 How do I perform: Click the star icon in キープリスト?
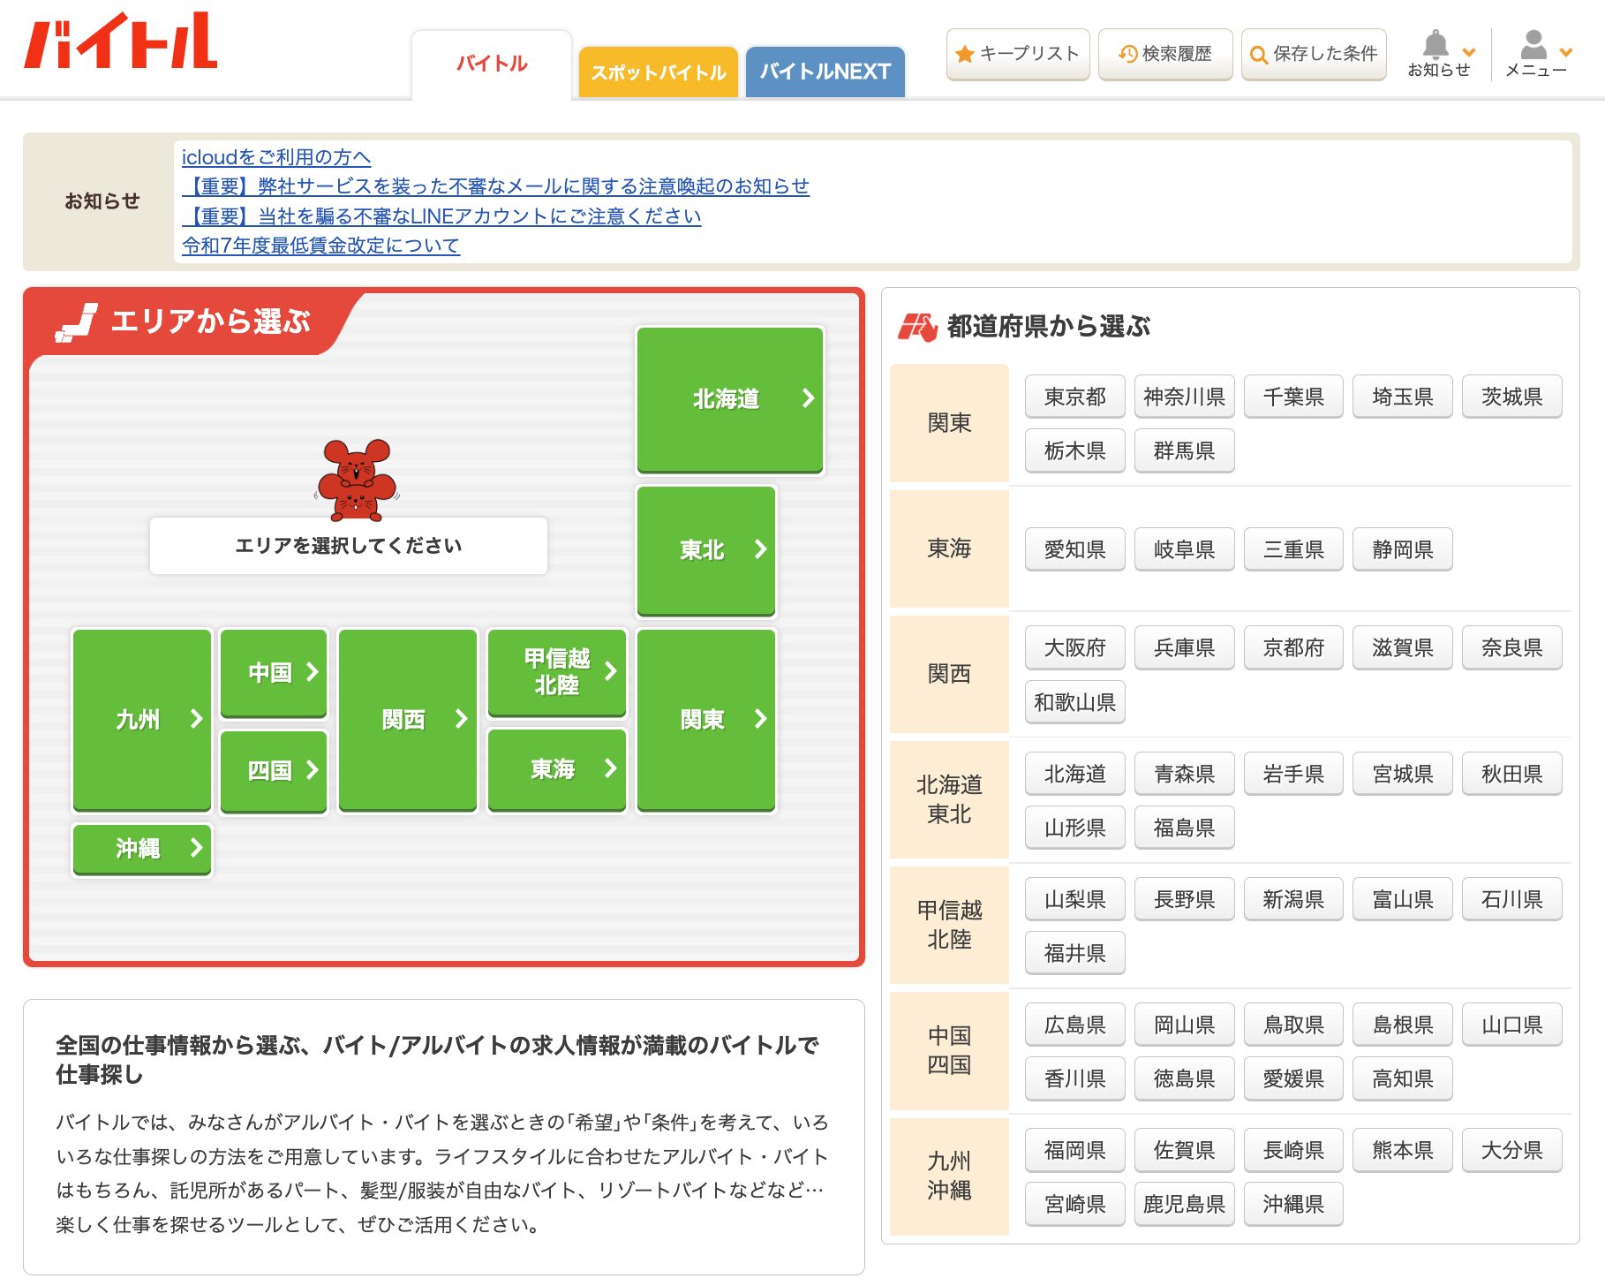(964, 54)
